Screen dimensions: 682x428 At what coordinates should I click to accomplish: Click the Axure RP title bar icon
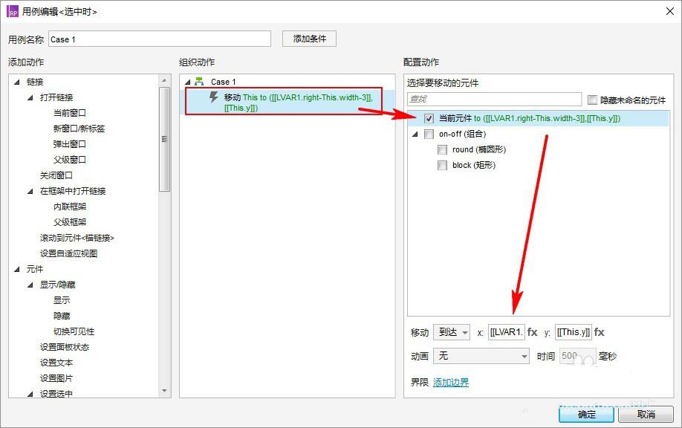13,11
